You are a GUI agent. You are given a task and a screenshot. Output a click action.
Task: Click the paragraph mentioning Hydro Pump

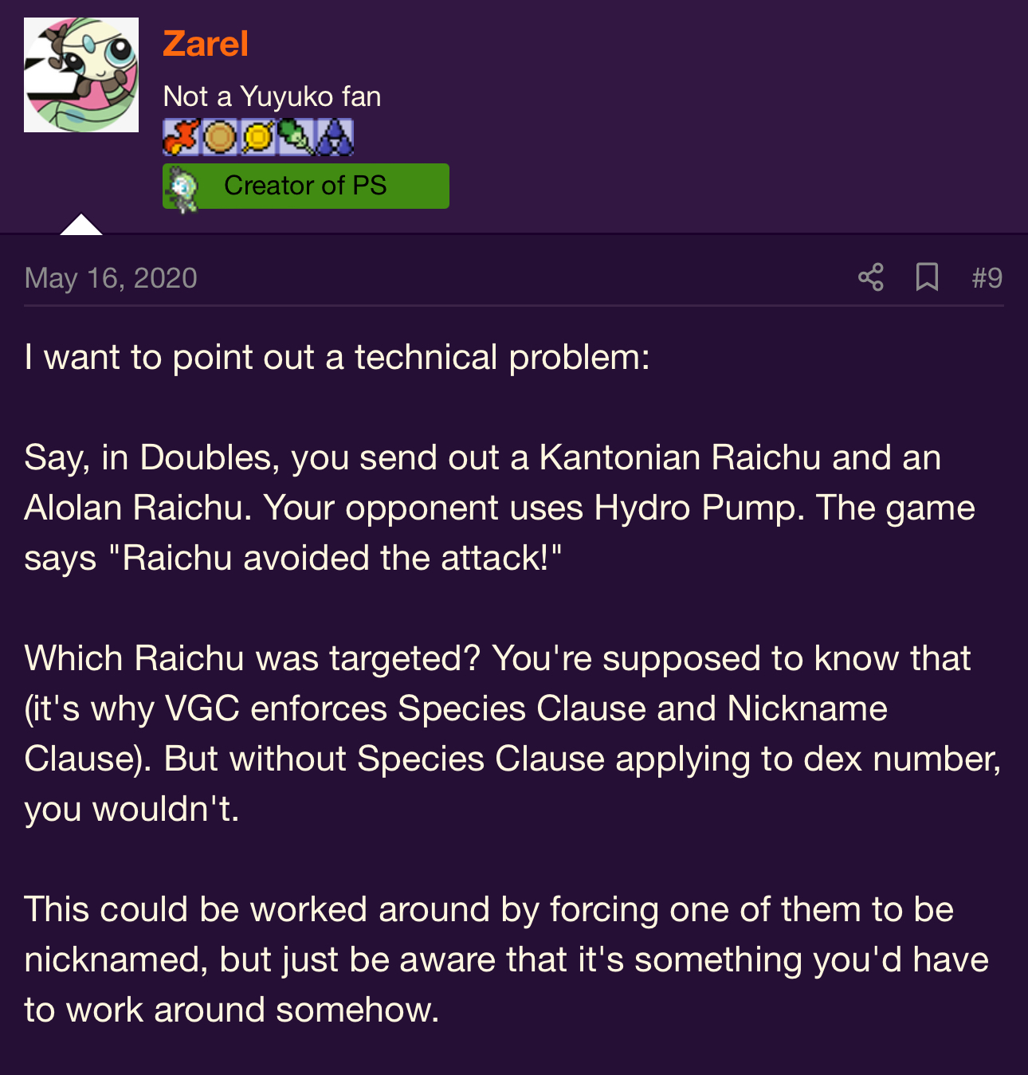point(500,508)
